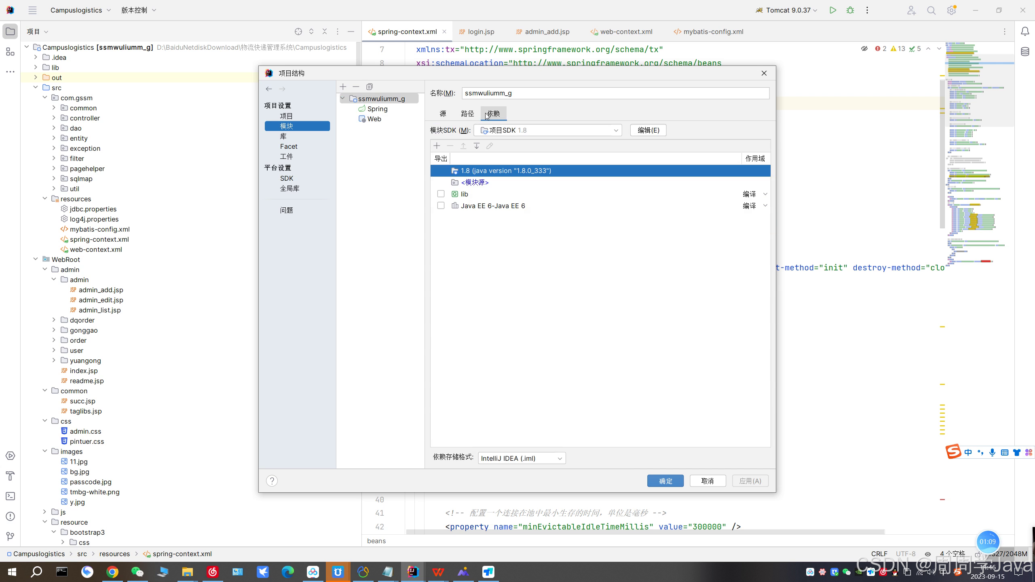The width and height of the screenshot is (1035, 582).
Task: Toggle inspections eye icon in editor
Action: pos(864,48)
